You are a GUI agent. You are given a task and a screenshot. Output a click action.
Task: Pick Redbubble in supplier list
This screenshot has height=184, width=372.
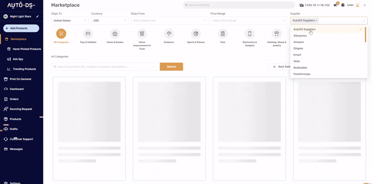[x=327, y=68]
